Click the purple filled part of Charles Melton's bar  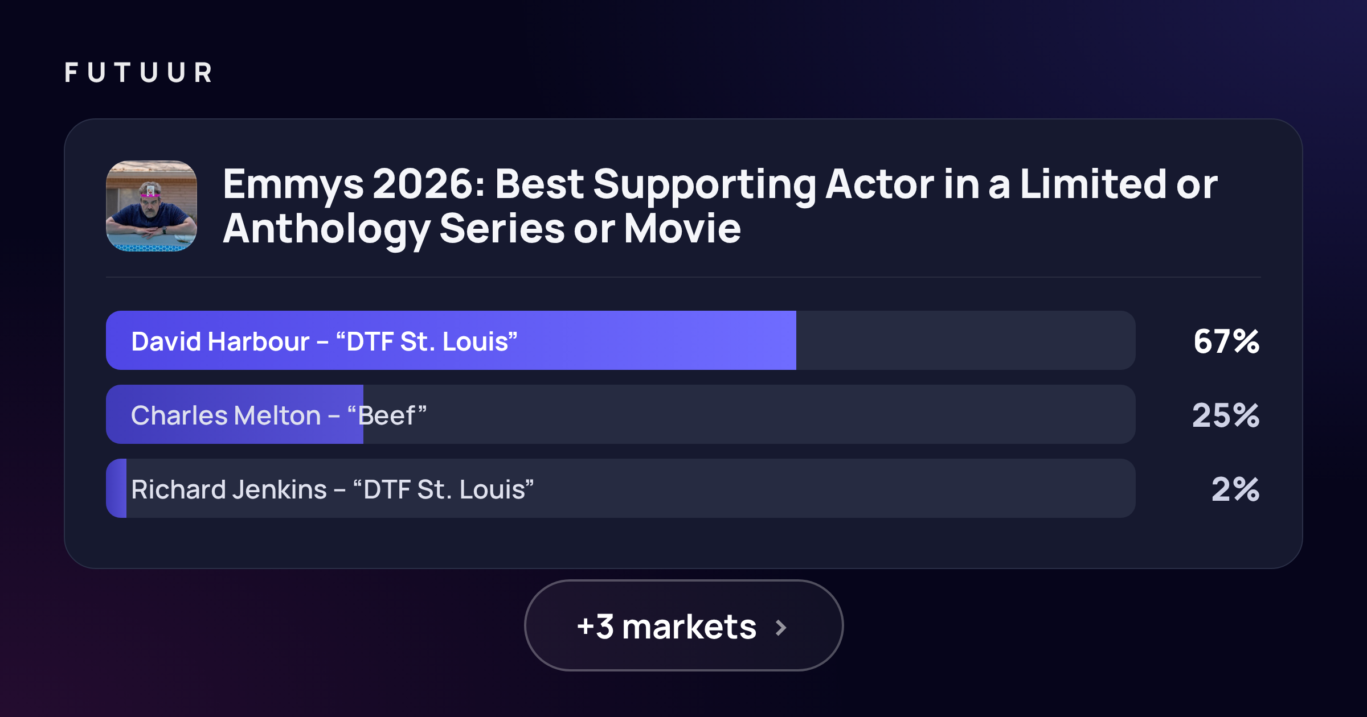click(235, 414)
